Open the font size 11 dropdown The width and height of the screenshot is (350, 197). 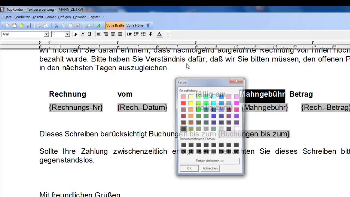(67, 34)
